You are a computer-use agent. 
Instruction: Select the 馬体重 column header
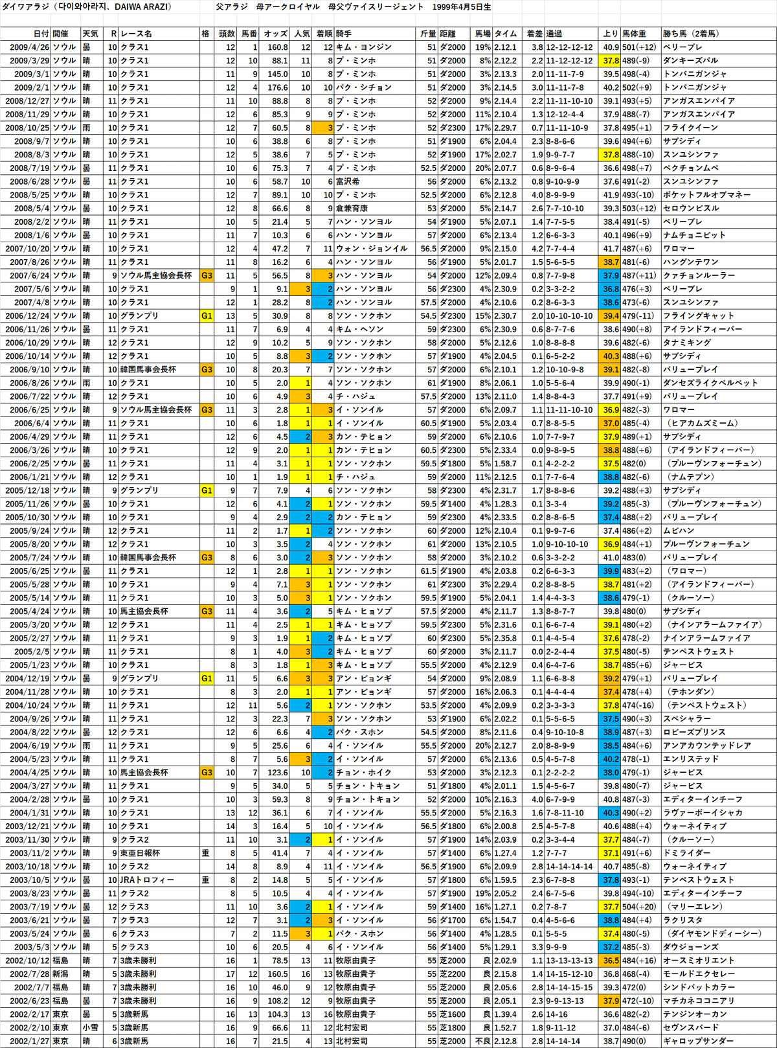635,34
